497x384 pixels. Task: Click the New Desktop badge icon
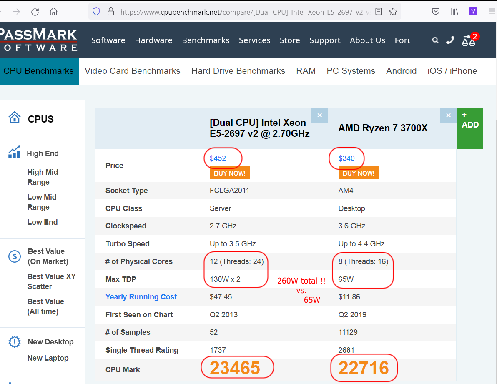pos(15,342)
